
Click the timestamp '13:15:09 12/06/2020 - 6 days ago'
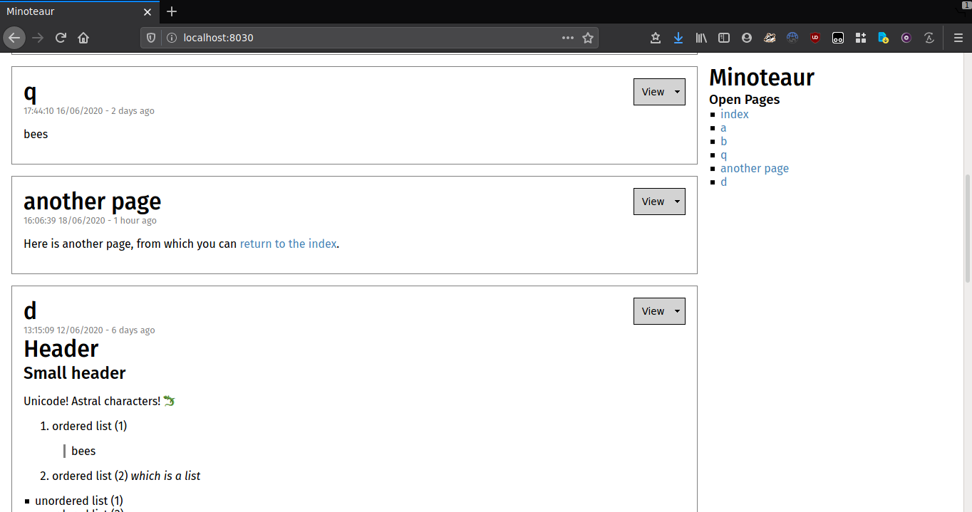89,330
